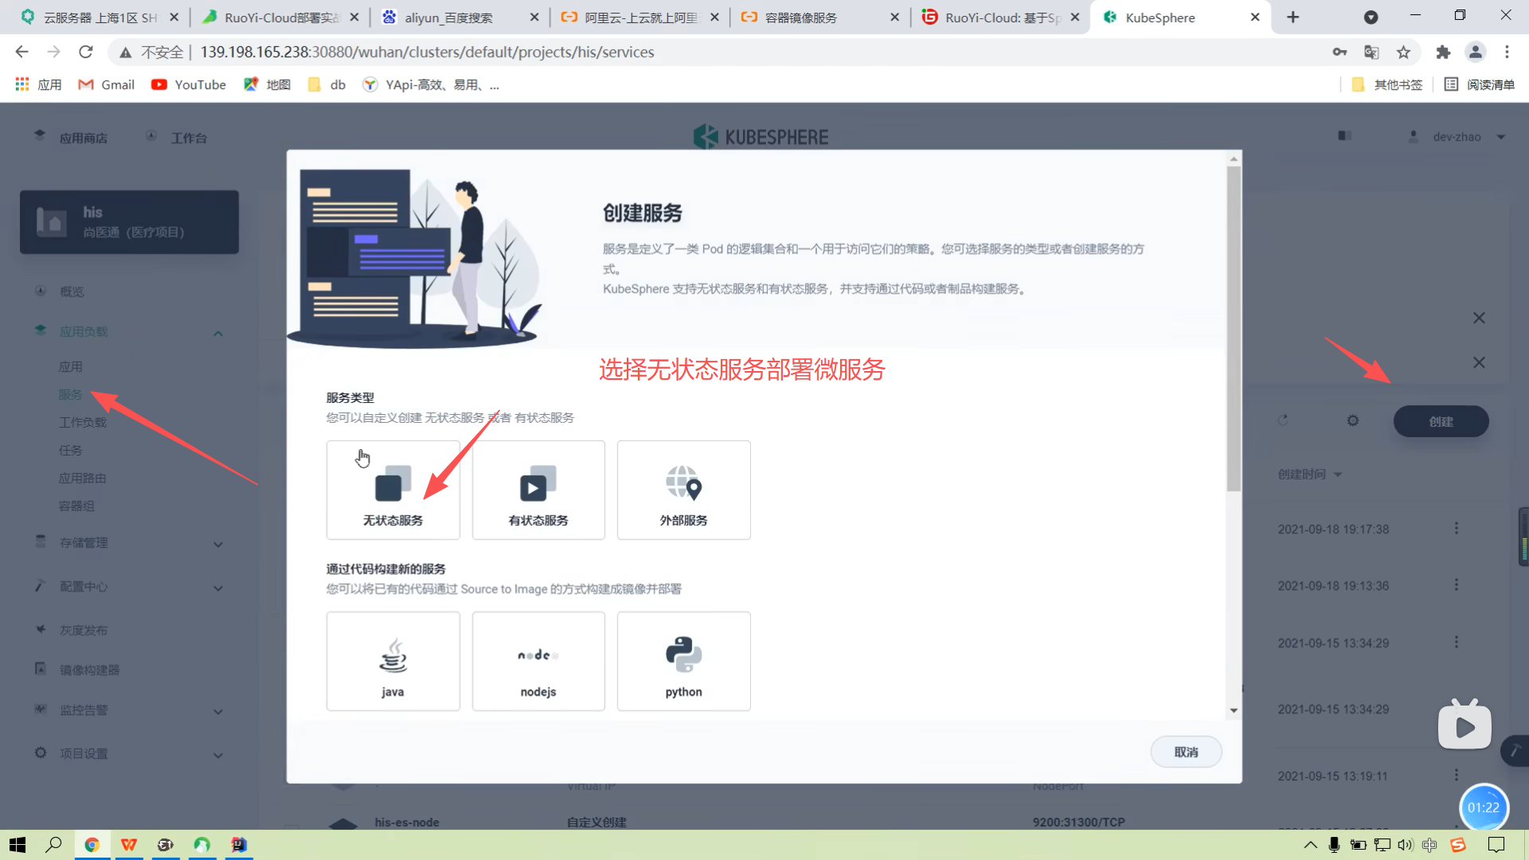Reload the page
Screen dimensions: 1529x860
point(86,52)
